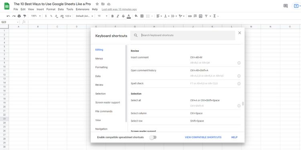The image size is (301, 150).
Task: Star this spreadsheet document
Action: 97,4
